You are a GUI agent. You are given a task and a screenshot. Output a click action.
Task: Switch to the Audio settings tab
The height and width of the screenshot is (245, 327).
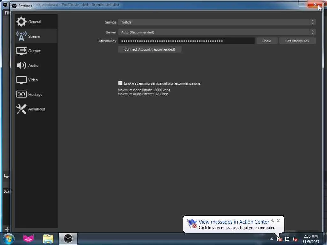(x=36, y=65)
